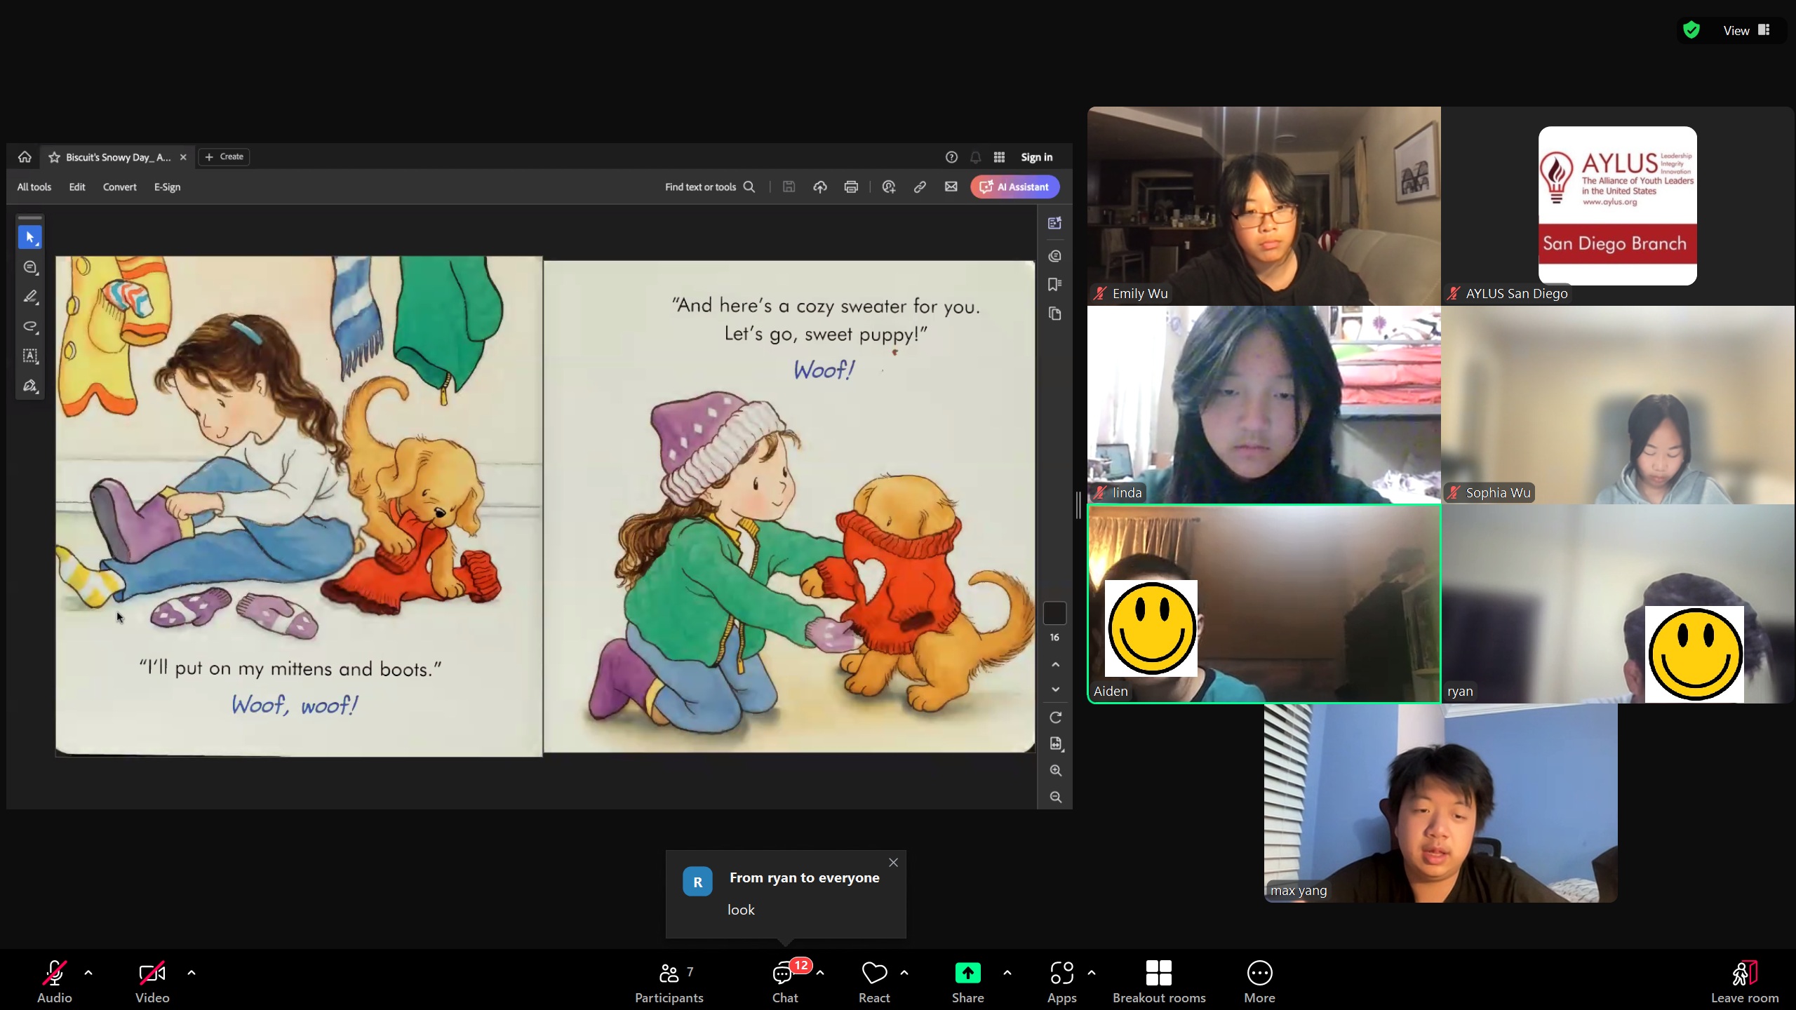Select the AYLUS San Diego tile
This screenshot has width=1796, height=1010.
(1618, 206)
